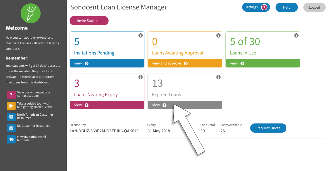
Task: Click the '0' Loans Awaiting Approval count
Action: point(155,41)
